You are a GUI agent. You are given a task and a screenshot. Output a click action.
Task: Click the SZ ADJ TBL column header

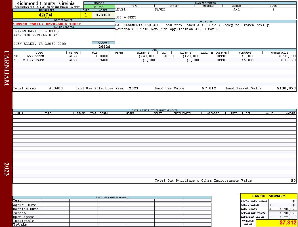click(207, 53)
